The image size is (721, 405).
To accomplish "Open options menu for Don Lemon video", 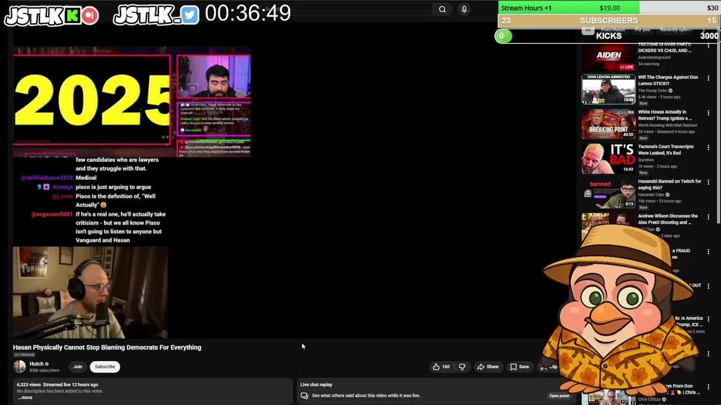I will [708, 78].
